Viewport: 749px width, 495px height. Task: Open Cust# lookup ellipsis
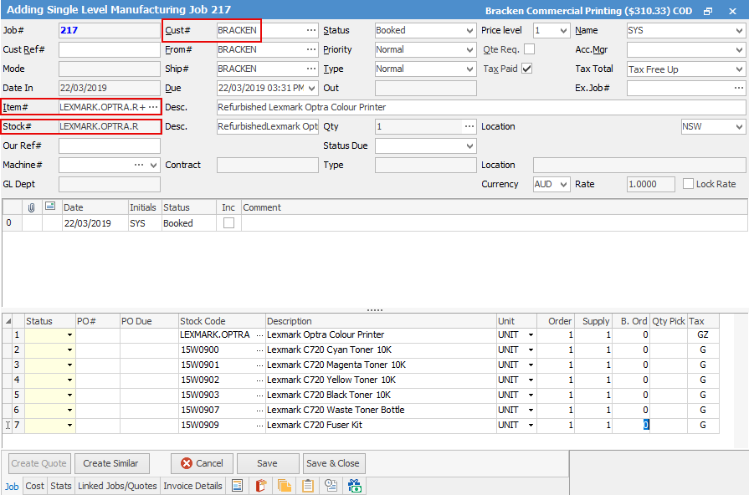pos(311,30)
